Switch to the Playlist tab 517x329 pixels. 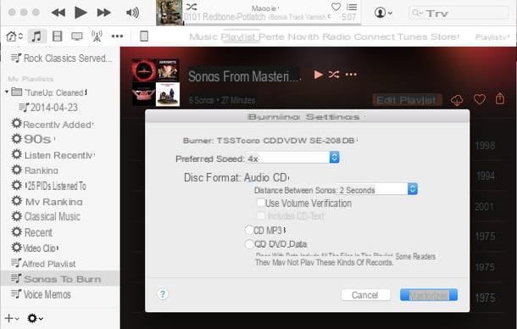pos(239,36)
